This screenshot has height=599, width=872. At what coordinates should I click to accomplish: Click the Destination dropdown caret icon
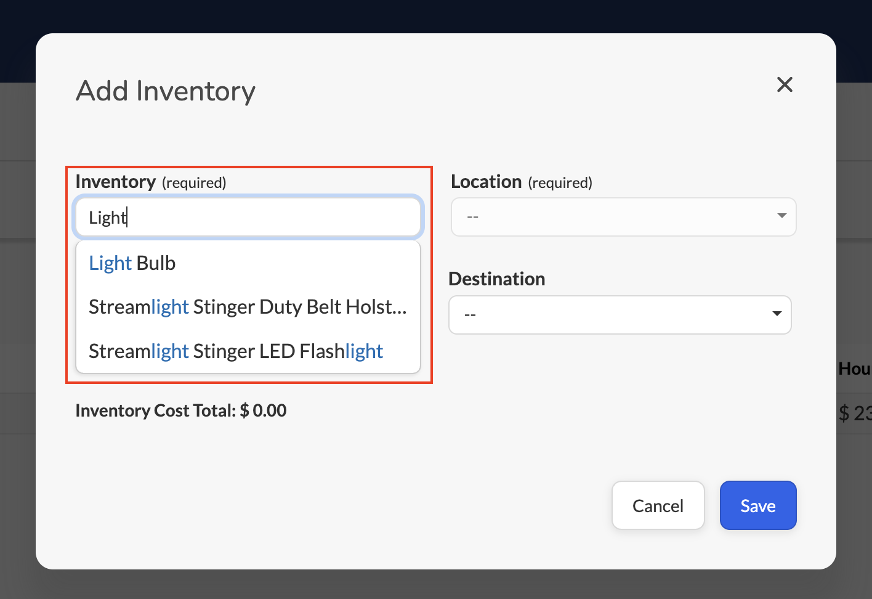pos(777,314)
